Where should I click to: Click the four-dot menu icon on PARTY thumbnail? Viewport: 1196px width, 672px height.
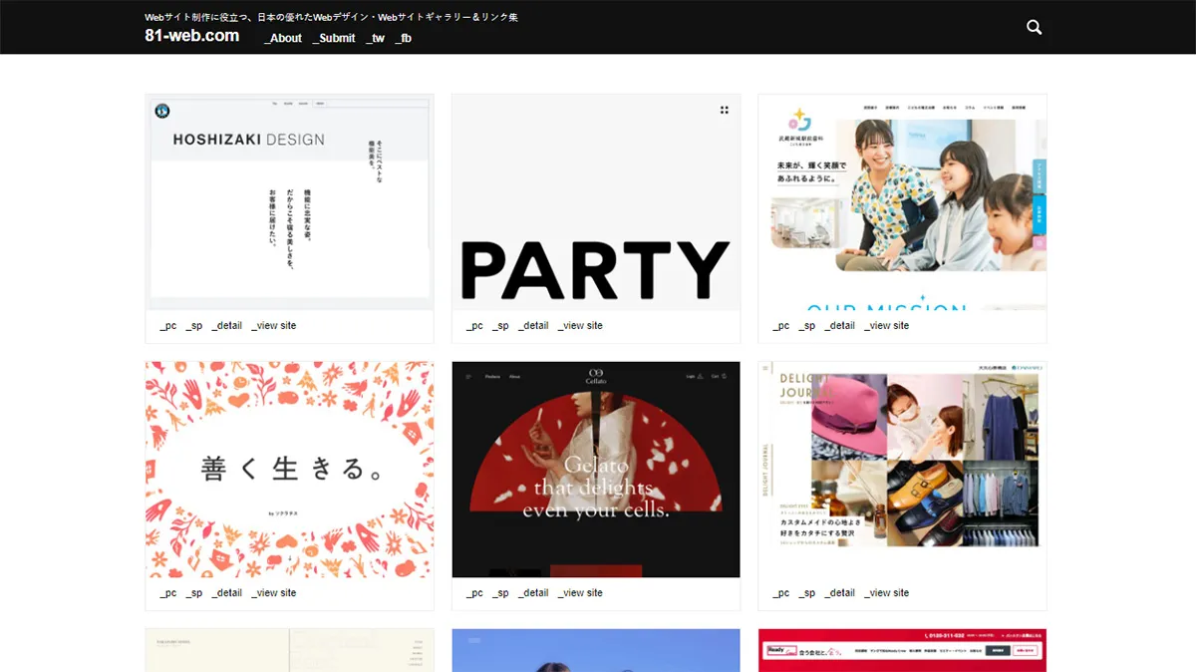725,109
